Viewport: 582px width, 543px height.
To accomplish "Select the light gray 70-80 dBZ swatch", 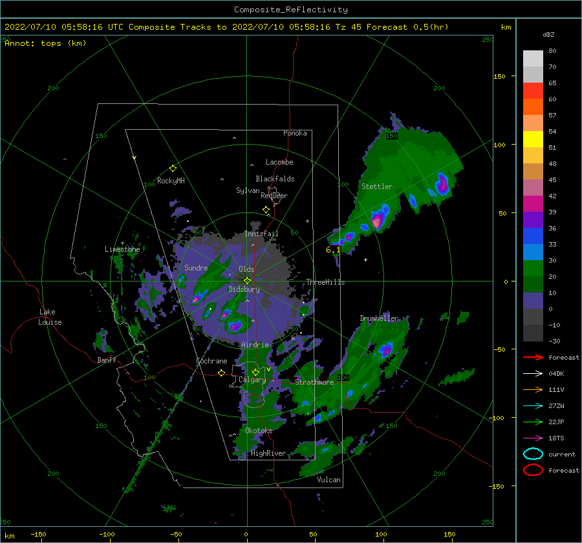I will point(533,59).
